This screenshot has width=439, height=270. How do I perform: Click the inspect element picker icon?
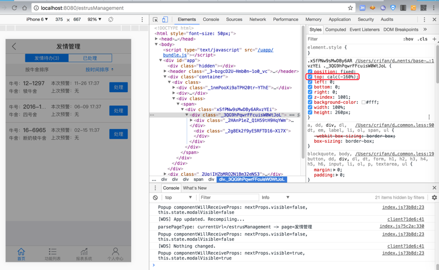155,19
